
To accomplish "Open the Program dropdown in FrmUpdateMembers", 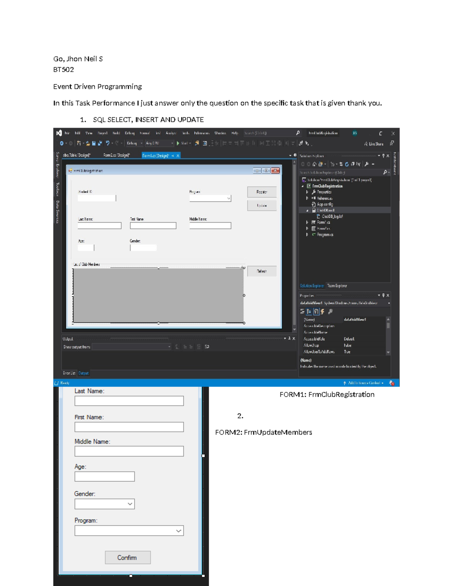I will (x=179, y=531).
